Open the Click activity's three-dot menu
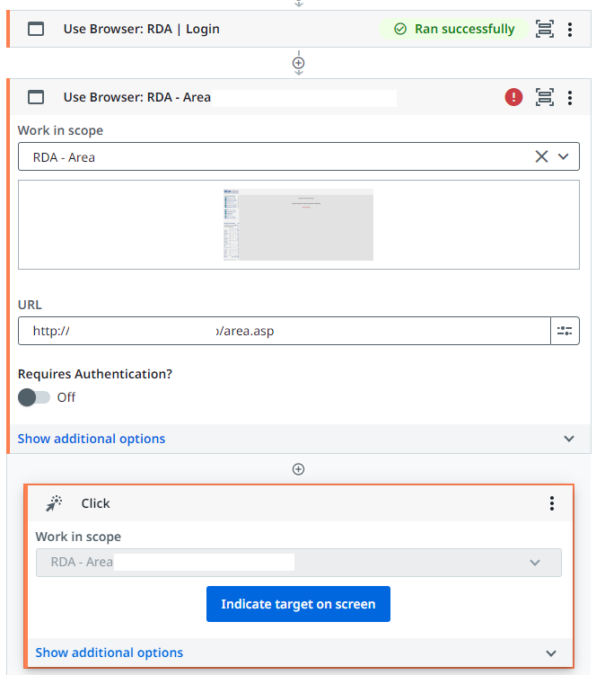 click(552, 503)
